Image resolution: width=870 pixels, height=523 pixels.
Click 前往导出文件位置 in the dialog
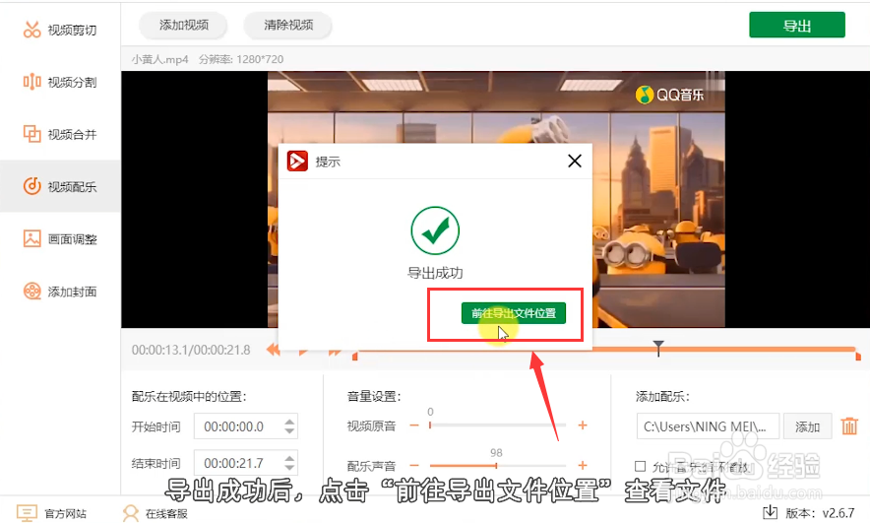513,313
